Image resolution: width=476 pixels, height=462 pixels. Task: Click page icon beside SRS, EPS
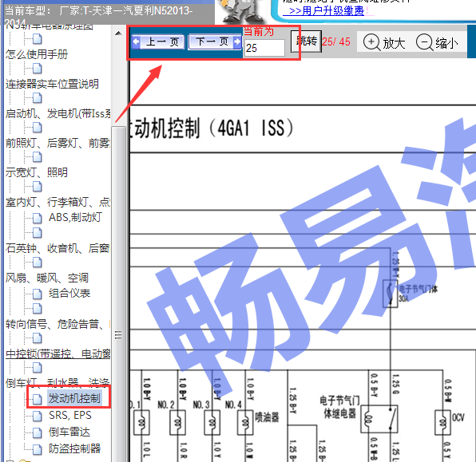click(38, 416)
